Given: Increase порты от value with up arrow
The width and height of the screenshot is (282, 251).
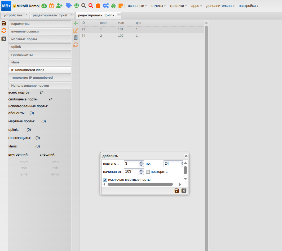Looking at the screenshot, I should [x=141, y=162].
